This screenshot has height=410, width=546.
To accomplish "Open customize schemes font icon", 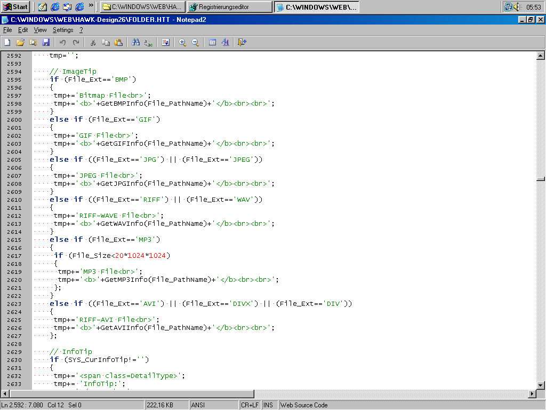I will [x=225, y=42].
